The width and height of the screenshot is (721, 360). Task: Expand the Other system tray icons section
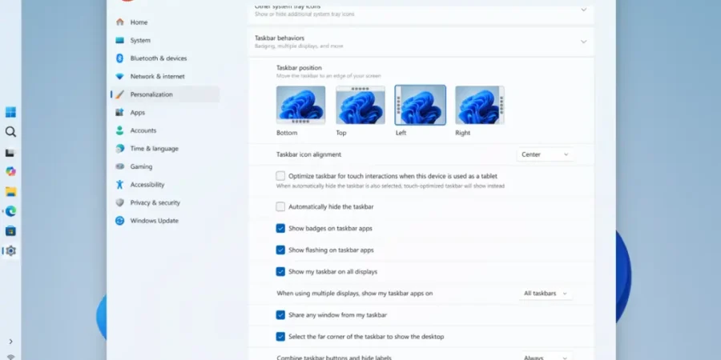pyautogui.click(x=583, y=9)
